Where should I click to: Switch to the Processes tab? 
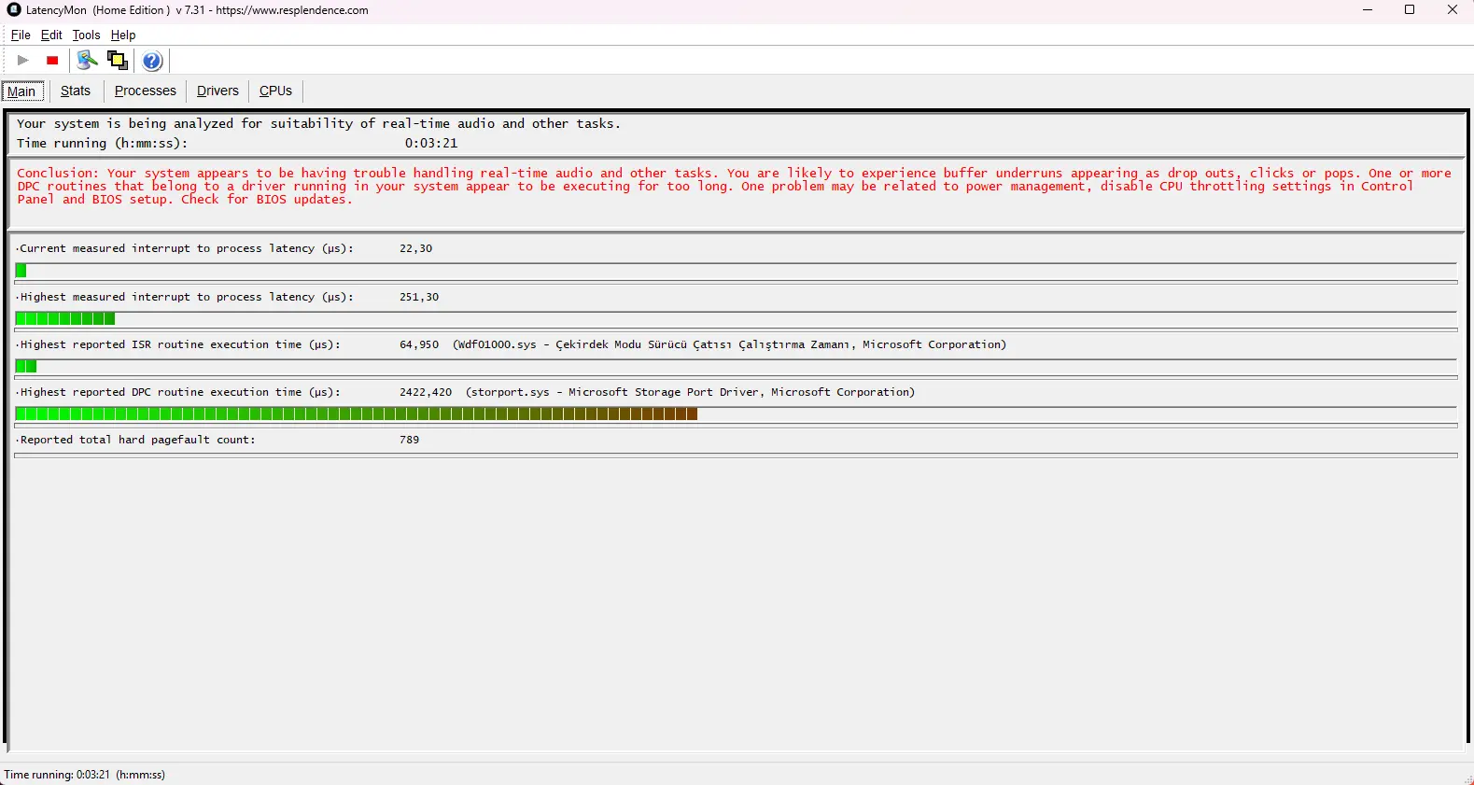pos(145,91)
